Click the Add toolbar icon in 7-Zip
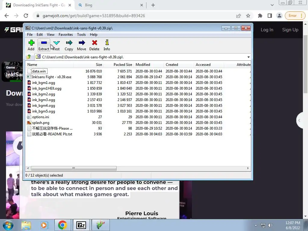 (31, 43)
